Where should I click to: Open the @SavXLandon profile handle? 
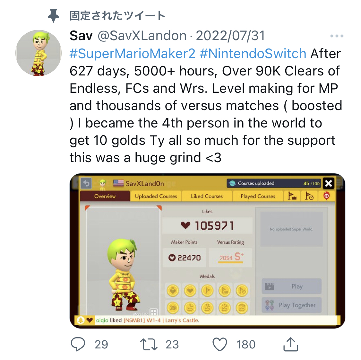point(142,36)
